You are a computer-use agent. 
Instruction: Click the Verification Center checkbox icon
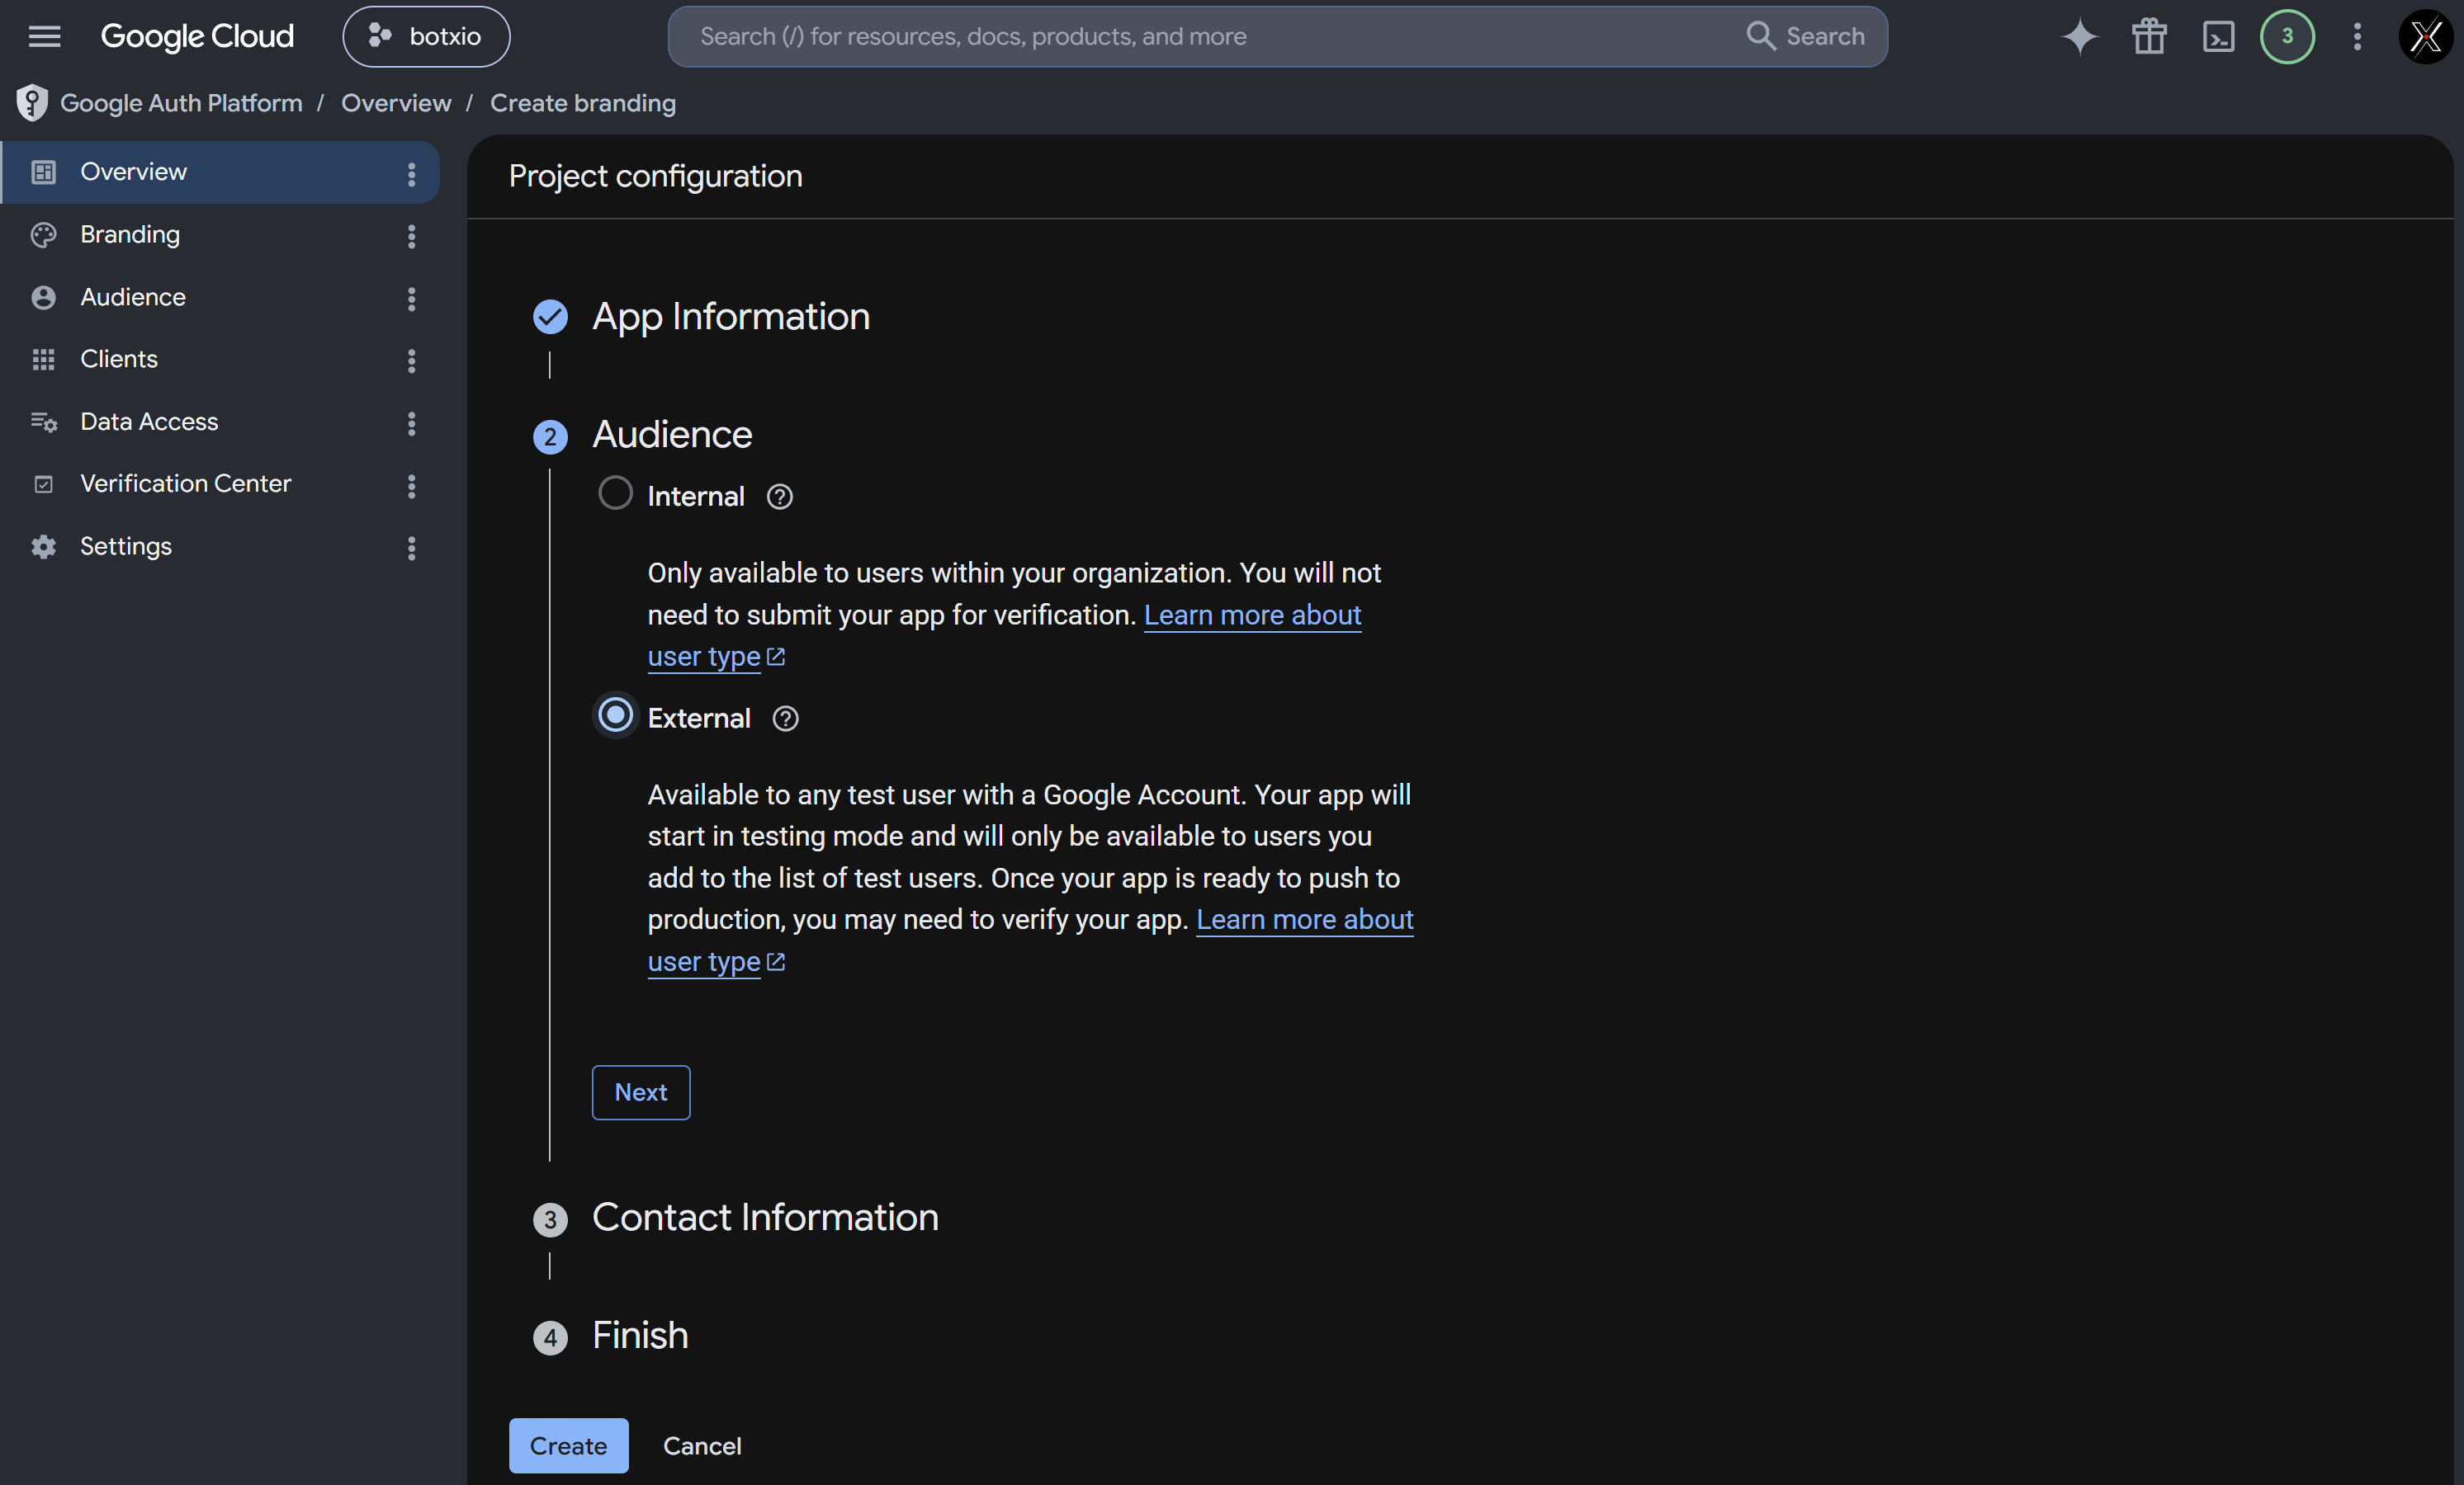(x=43, y=484)
